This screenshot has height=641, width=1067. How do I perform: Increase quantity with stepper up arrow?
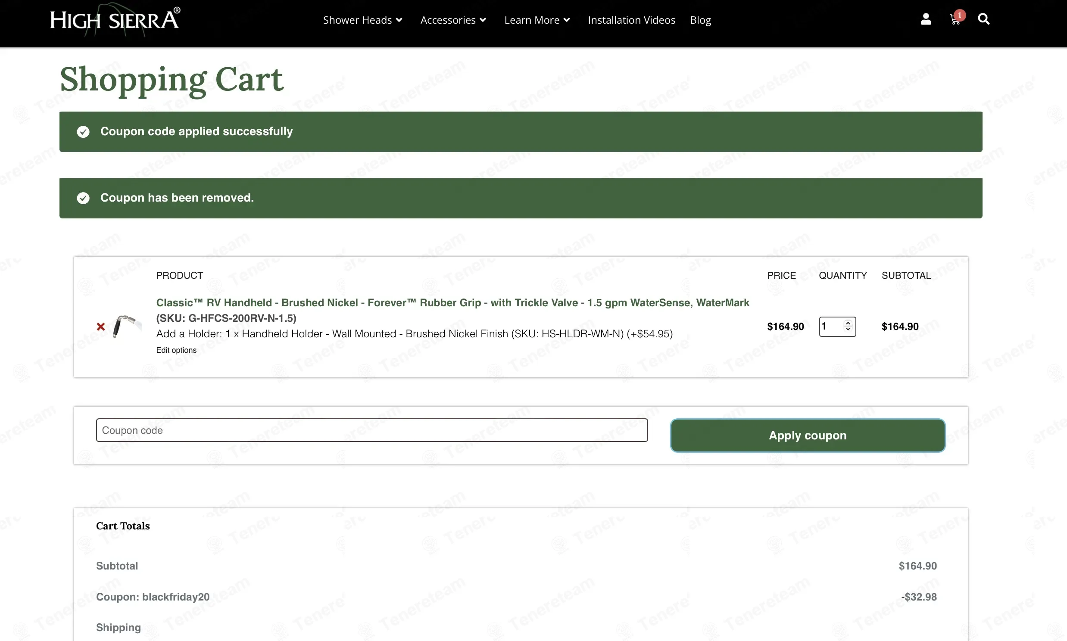(x=848, y=323)
